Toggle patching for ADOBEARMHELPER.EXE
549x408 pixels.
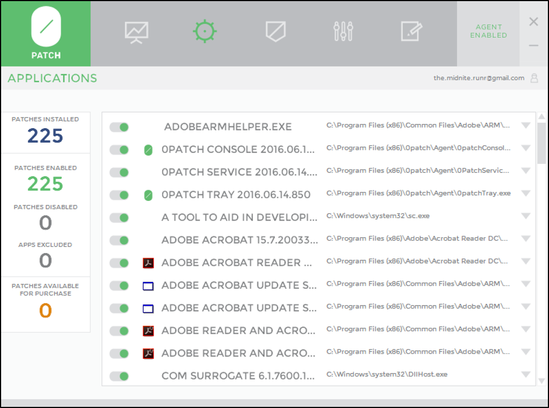pyautogui.click(x=119, y=127)
